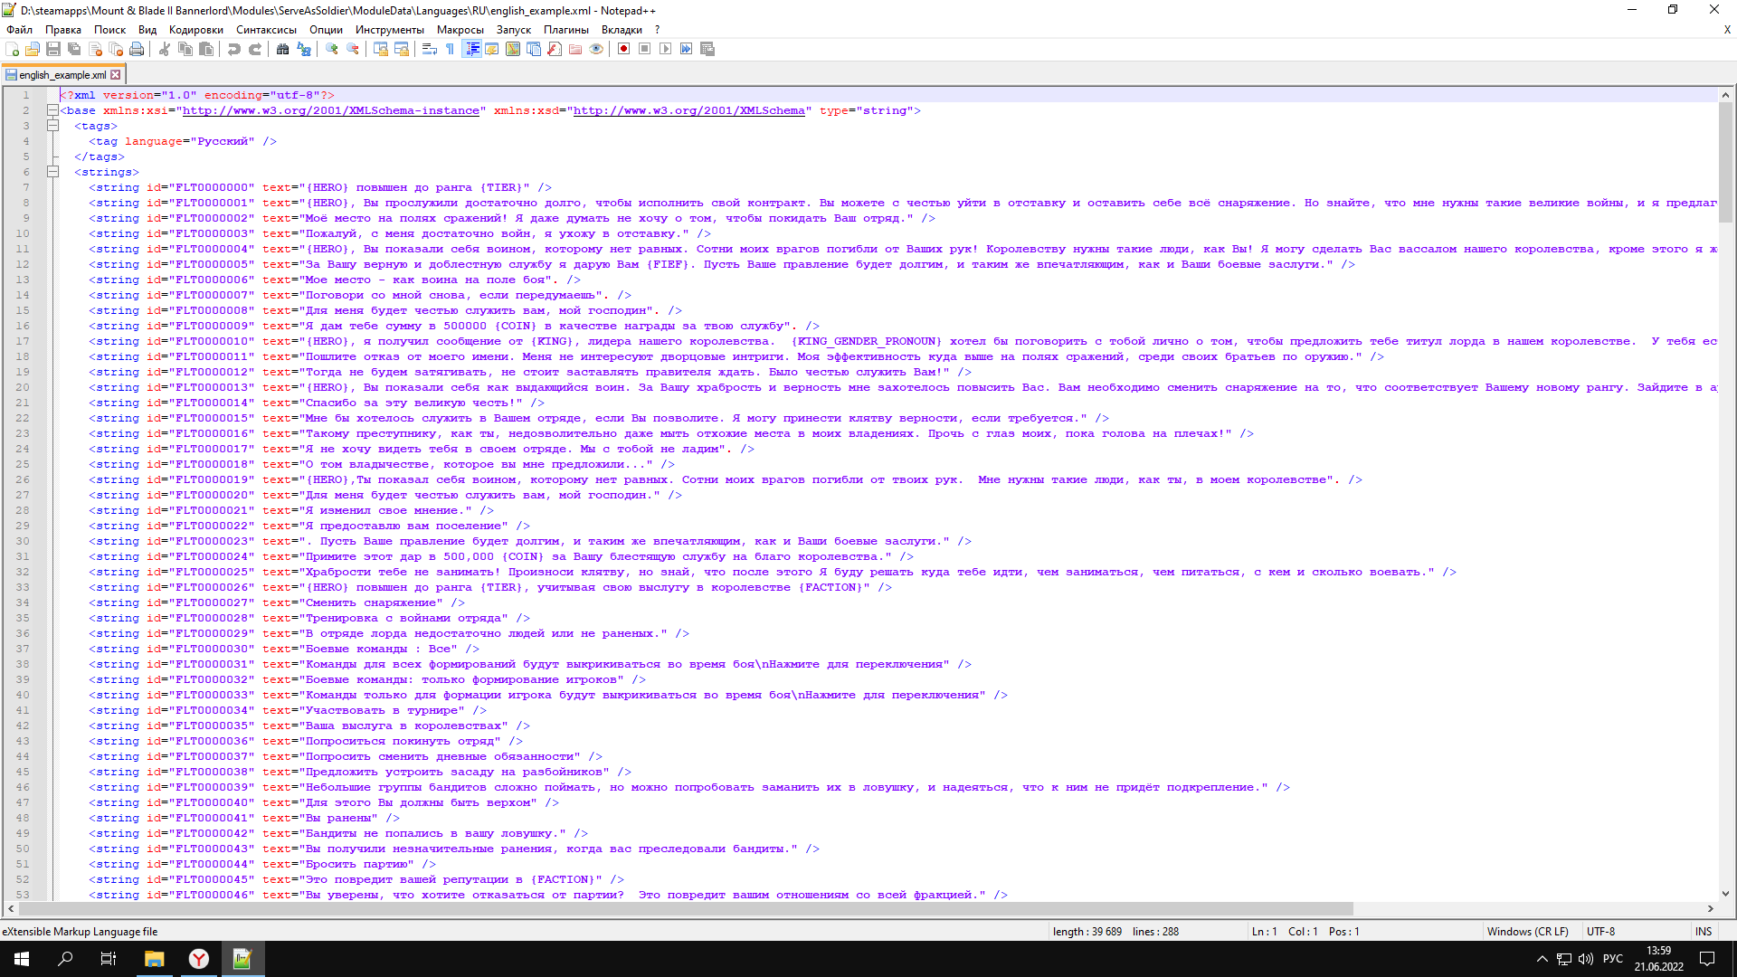Open the Правка menu

[x=63, y=30]
